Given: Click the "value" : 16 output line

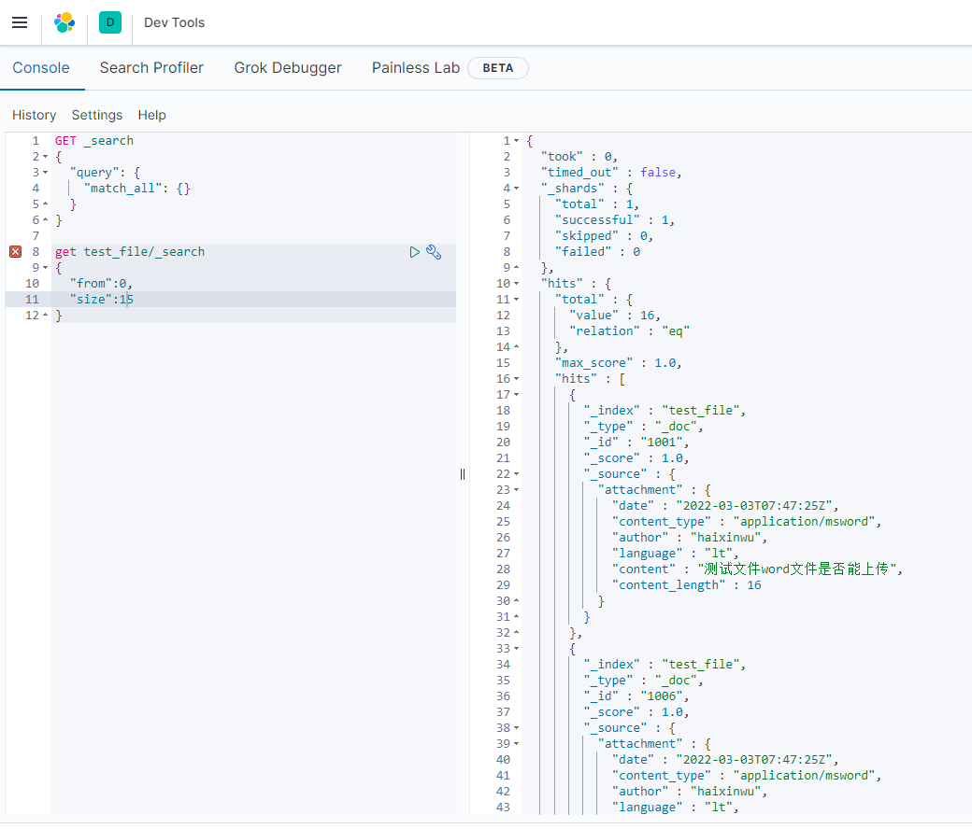Looking at the screenshot, I should pyautogui.click(x=615, y=316).
